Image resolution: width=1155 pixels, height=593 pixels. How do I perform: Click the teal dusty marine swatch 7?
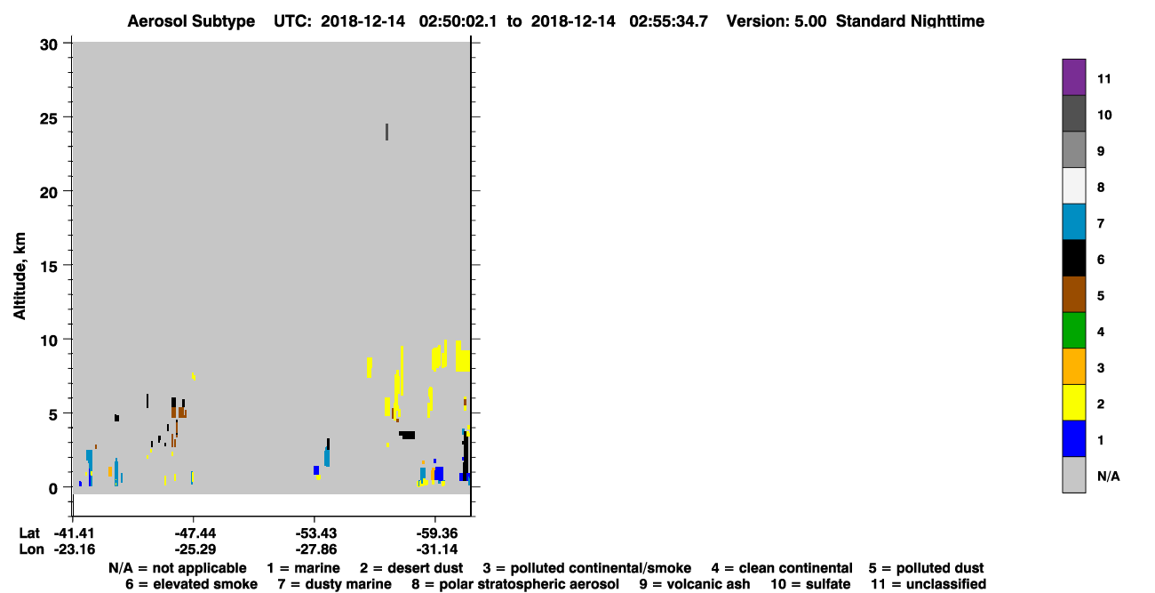point(1074,222)
